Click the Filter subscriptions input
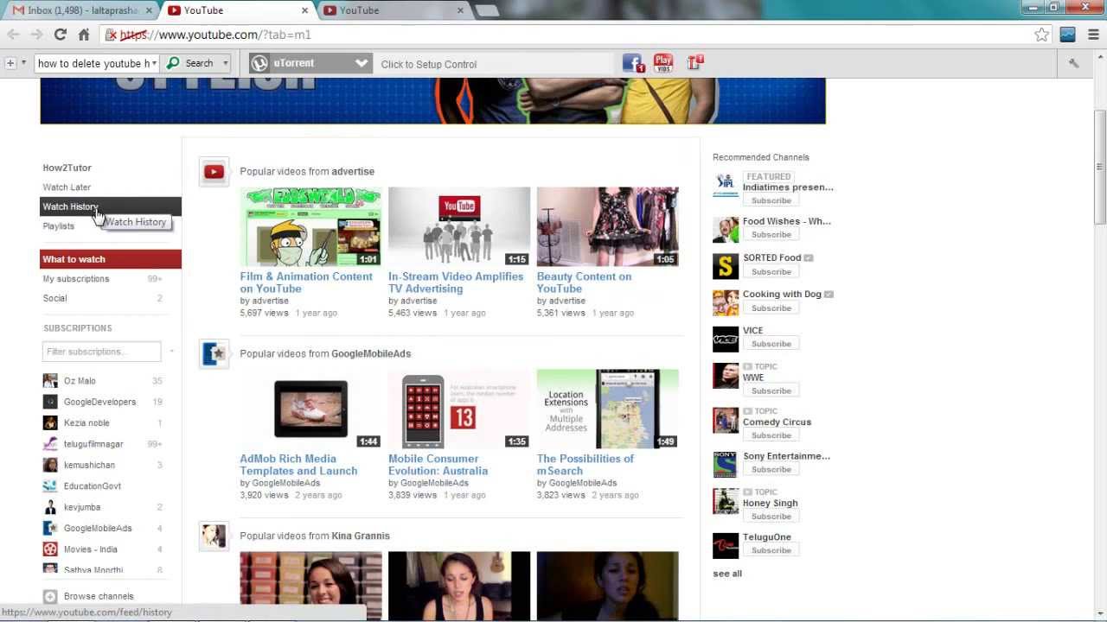This screenshot has height=622, width=1107. pos(101,352)
